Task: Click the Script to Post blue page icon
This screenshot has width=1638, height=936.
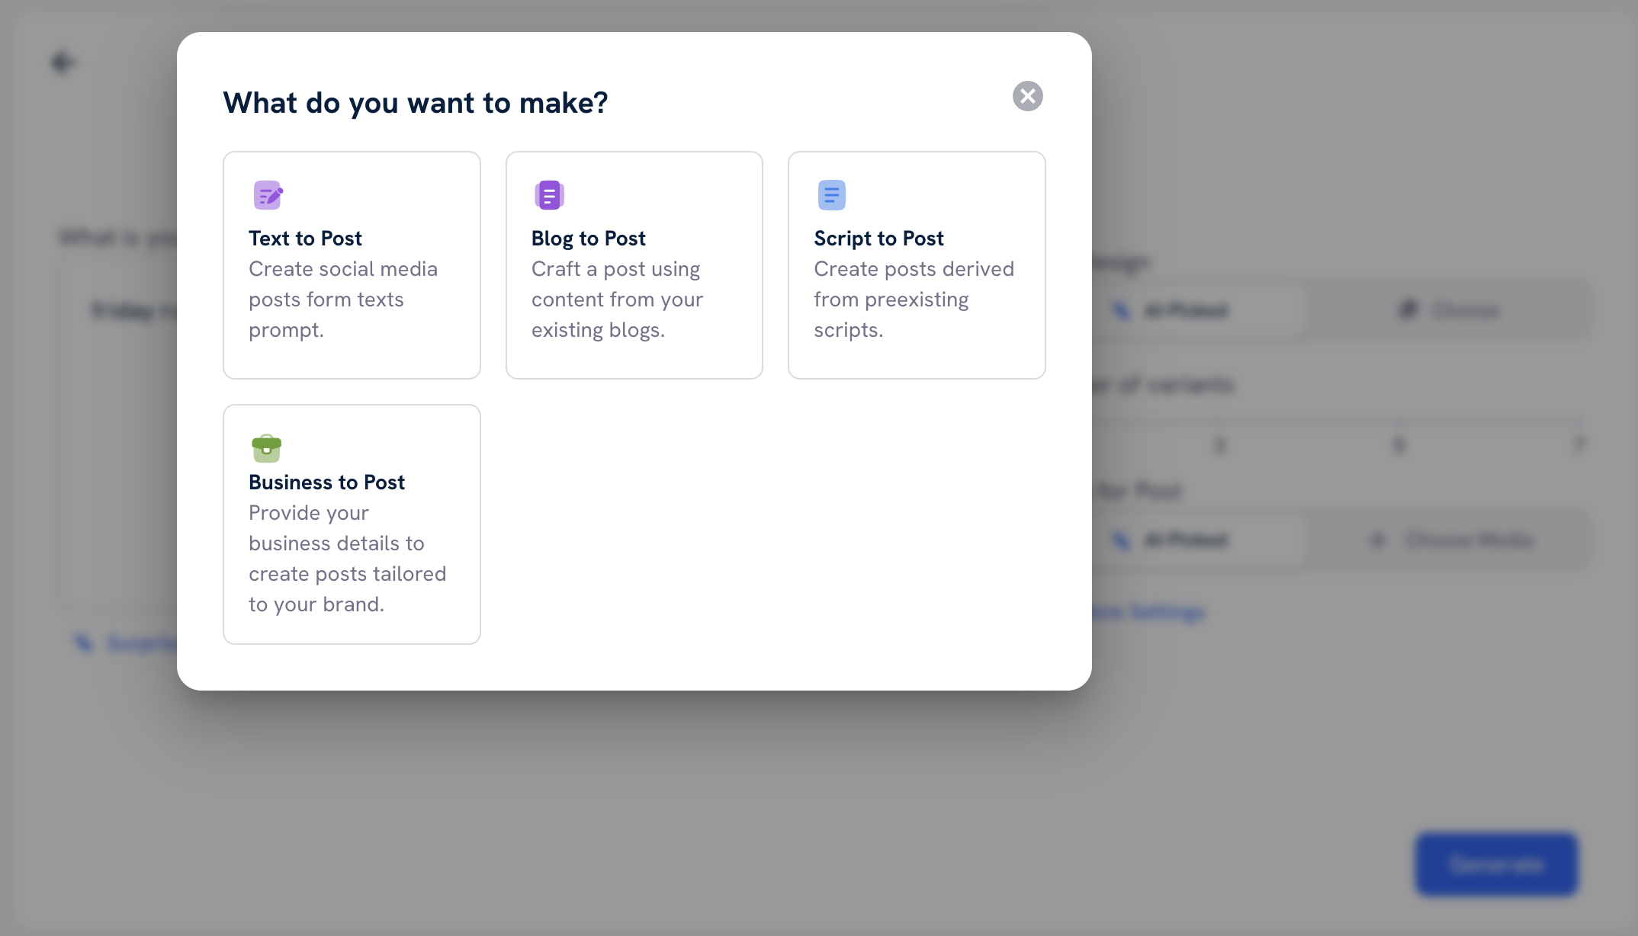Action: (x=831, y=195)
